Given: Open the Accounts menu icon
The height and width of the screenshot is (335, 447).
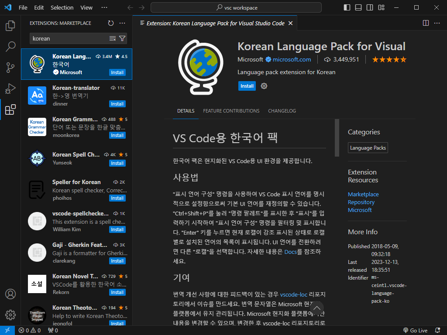Looking at the screenshot, I should click(10, 294).
